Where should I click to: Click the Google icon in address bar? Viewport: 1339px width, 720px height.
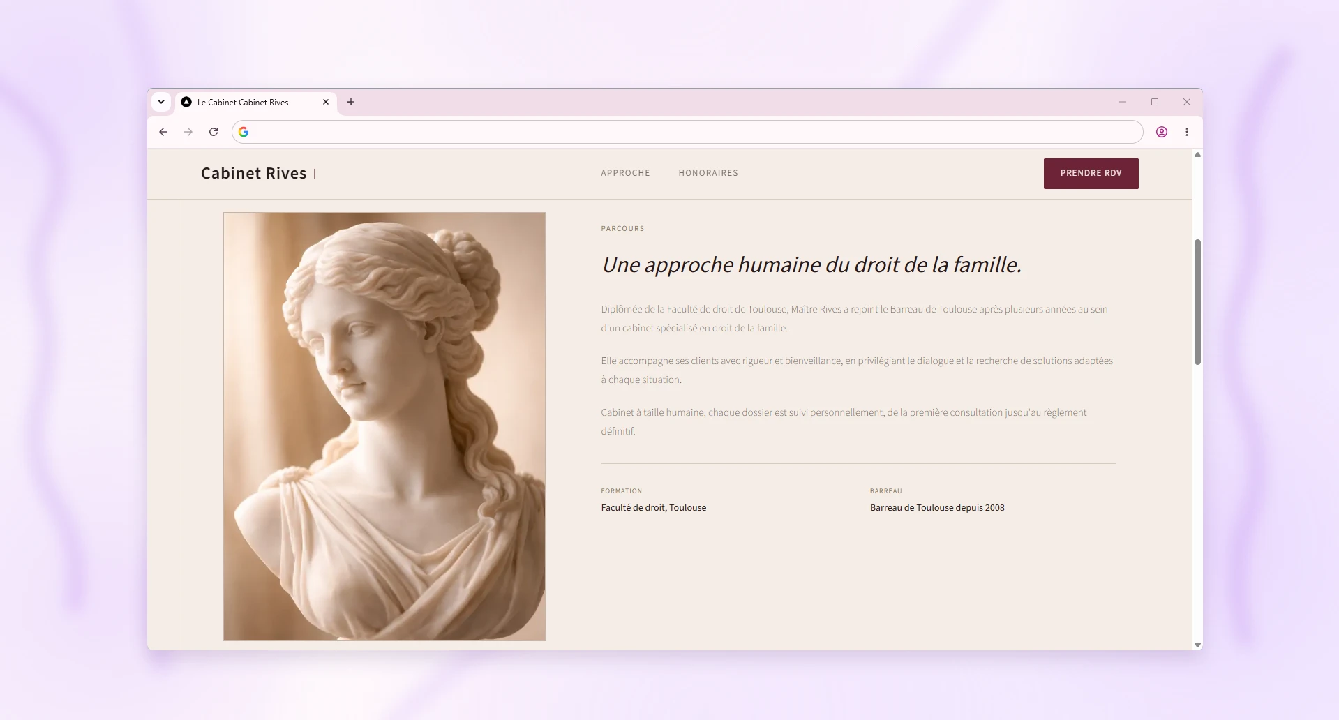pyautogui.click(x=244, y=132)
